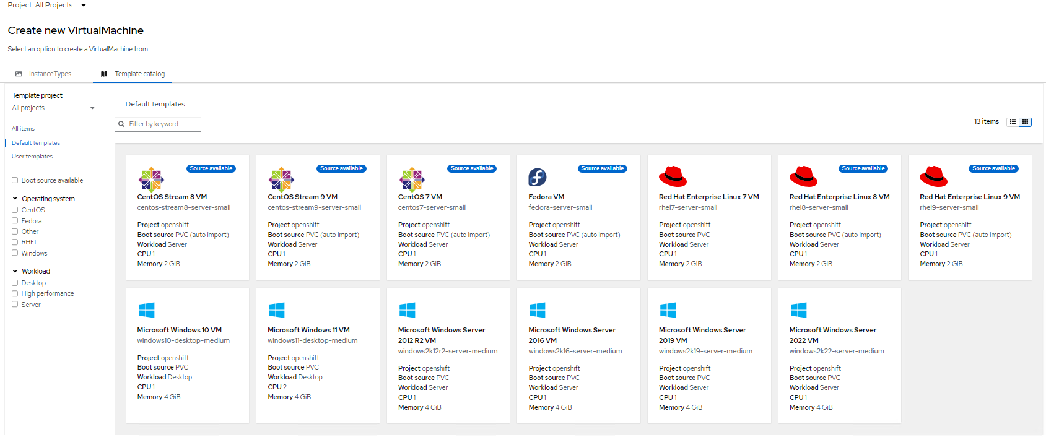Enable the Boot source available checkbox
The width and height of the screenshot is (1046, 437).
(15, 181)
